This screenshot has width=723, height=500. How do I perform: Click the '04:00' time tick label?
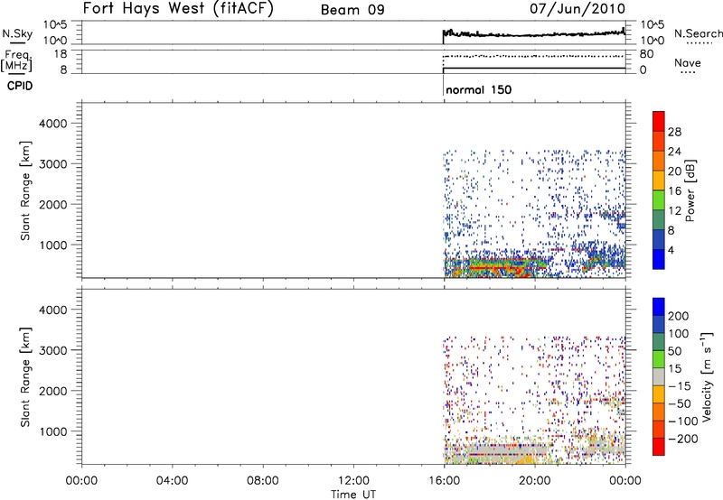172,481
